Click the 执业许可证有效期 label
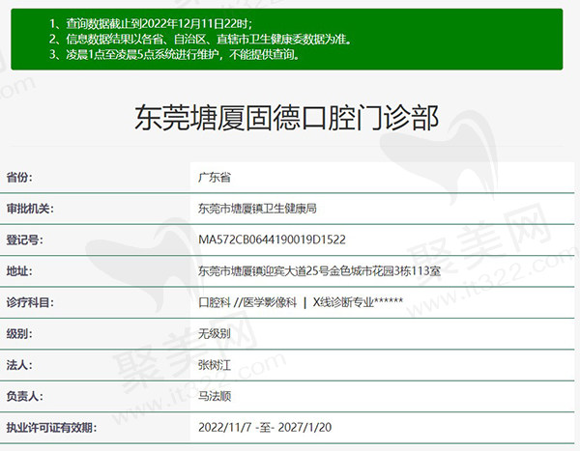The width and height of the screenshot is (580, 451). pos(51,428)
